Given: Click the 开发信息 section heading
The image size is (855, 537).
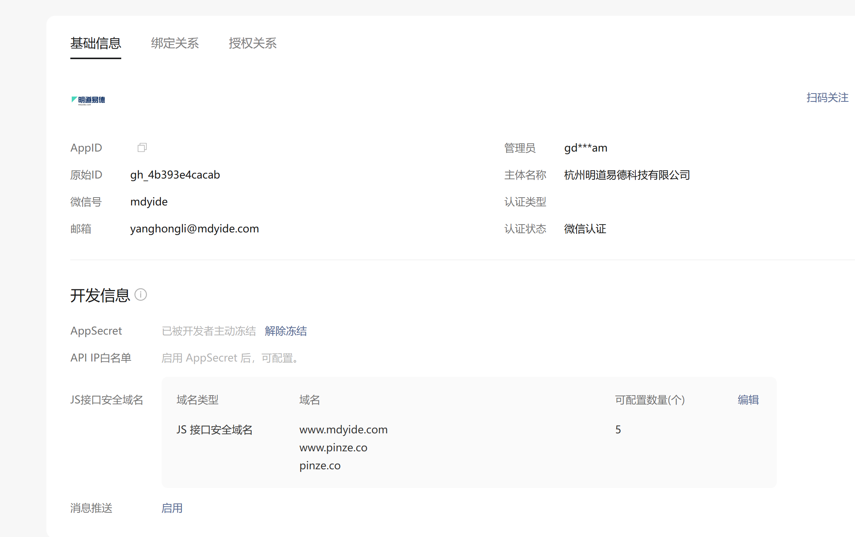Looking at the screenshot, I should click(x=100, y=295).
